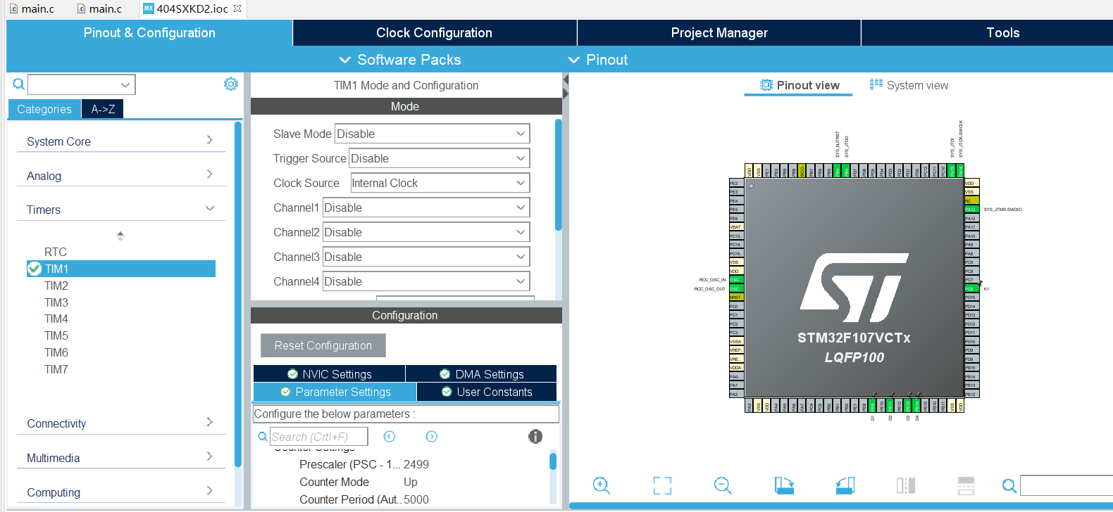Show parameter info with the 'i' icon
The height and width of the screenshot is (512, 1113).
tap(535, 437)
